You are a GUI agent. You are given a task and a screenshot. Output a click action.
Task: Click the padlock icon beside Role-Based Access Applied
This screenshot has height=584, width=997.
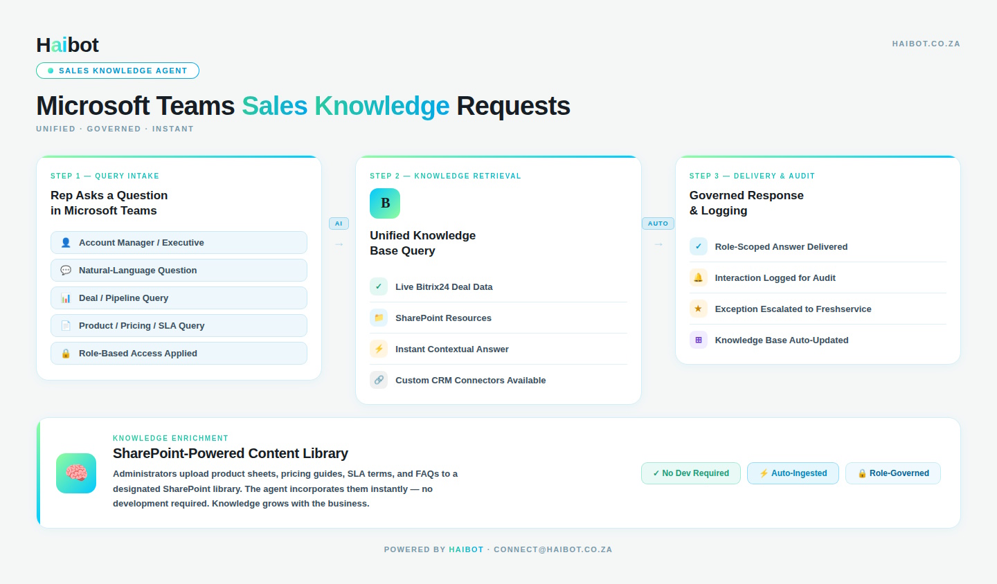(x=66, y=354)
